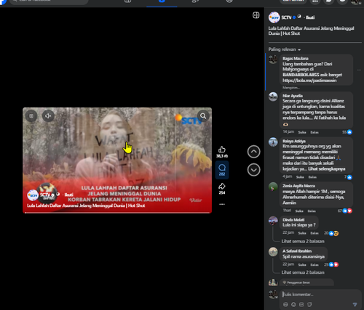This screenshot has width=364, height=310.
Task: Open Dinda Melati's profile picture
Action: [x=273, y=221]
